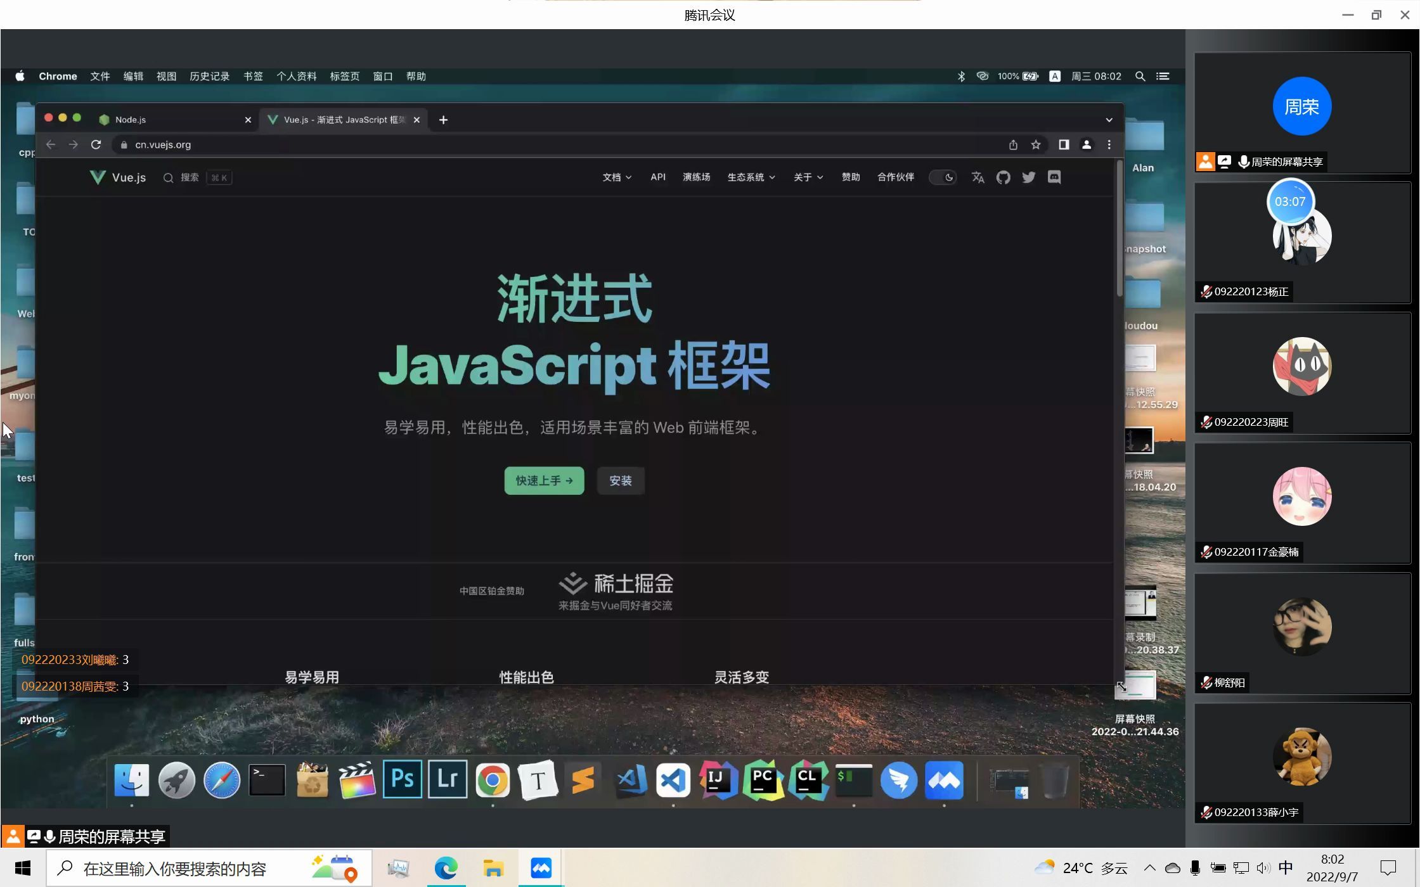Reload the cn.vuejs.org page

click(x=96, y=144)
